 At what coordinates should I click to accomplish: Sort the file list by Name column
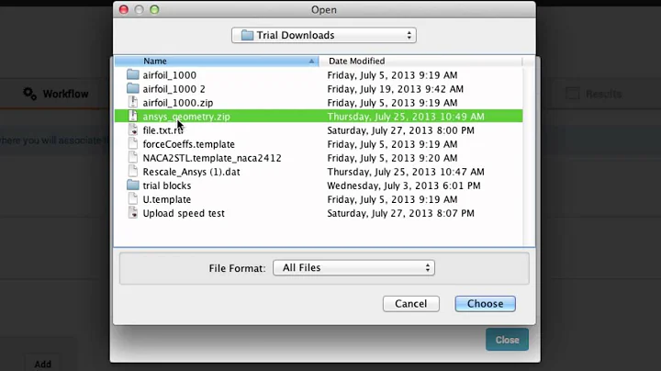pyautogui.click(x=217, y=62)
